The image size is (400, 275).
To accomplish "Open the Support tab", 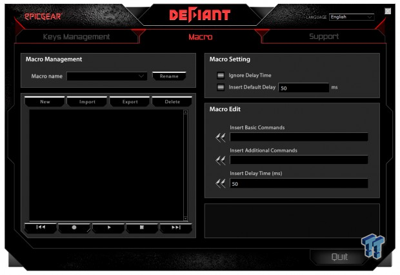I will pyautogui.click(x=324, y=37).
